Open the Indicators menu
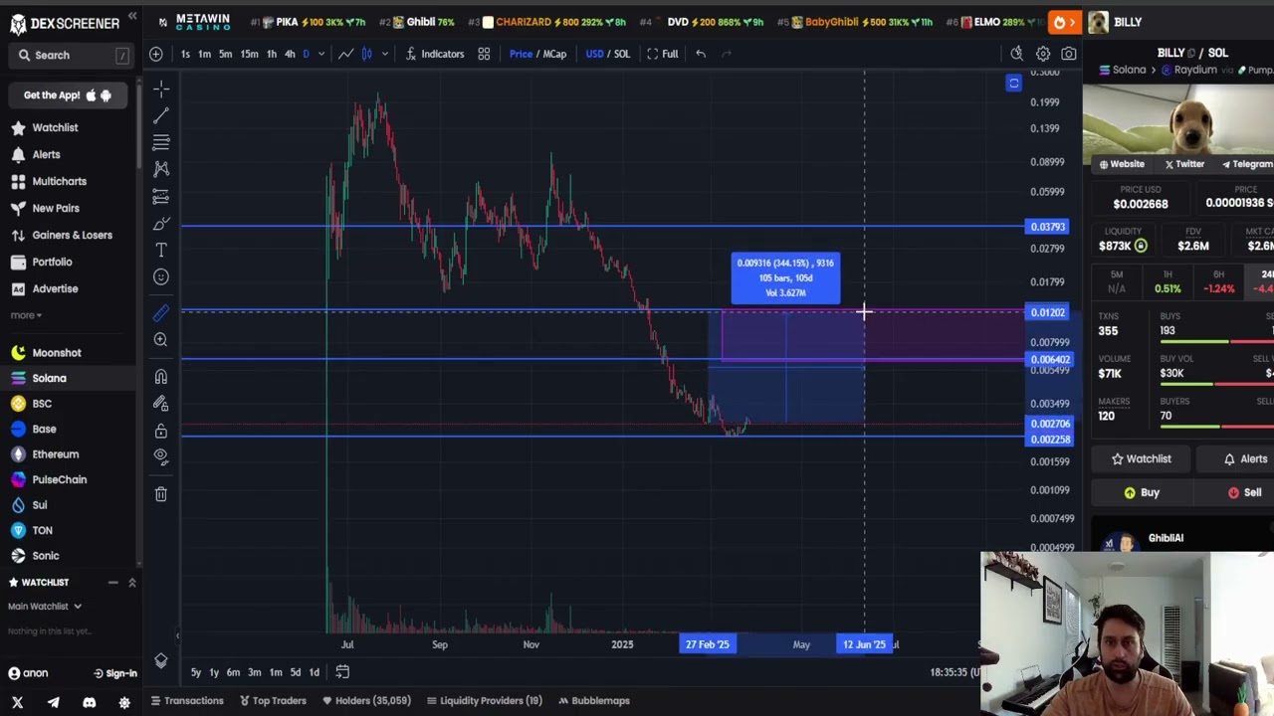1274x716 pixels. tap(435, 54)
